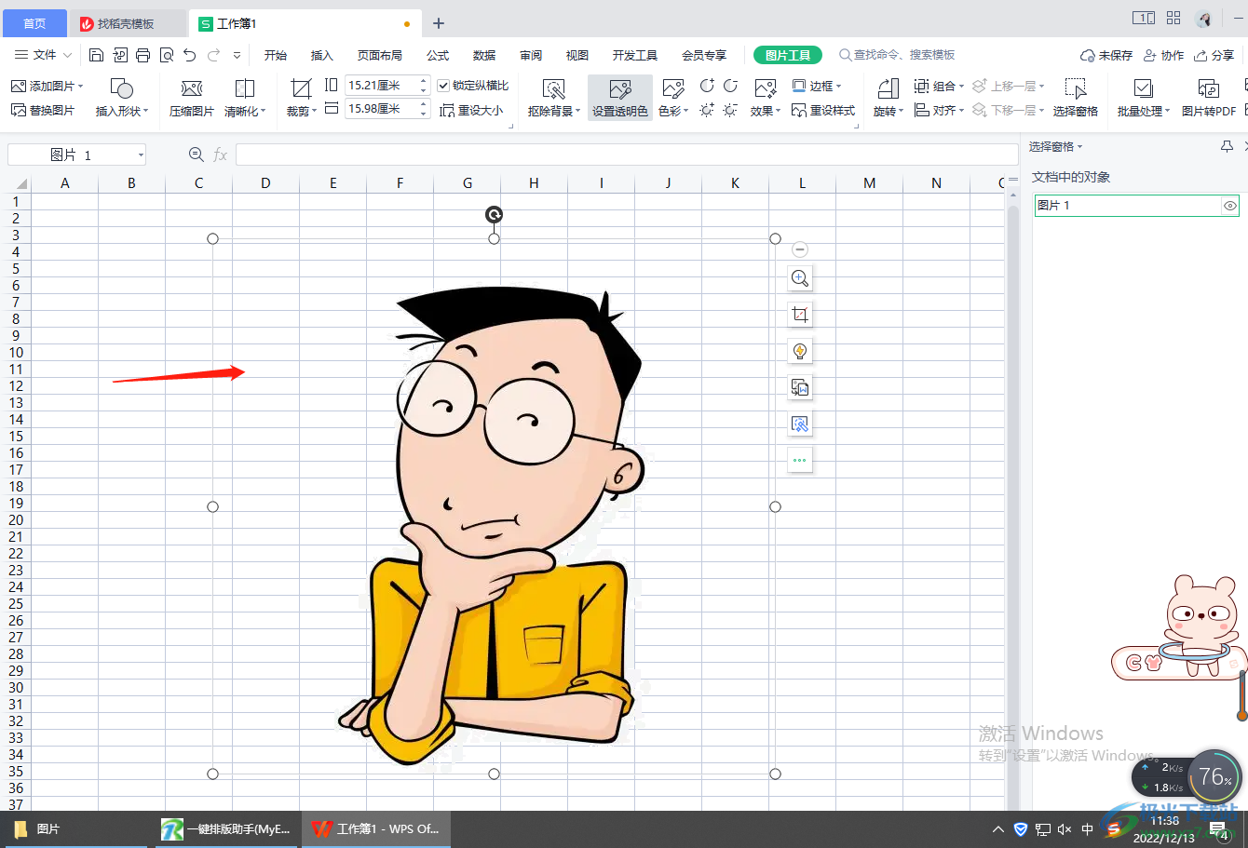Click Replace Picture (替换图片)
Viewport: 1248px width, 848px height.
[x=43, y=110]
